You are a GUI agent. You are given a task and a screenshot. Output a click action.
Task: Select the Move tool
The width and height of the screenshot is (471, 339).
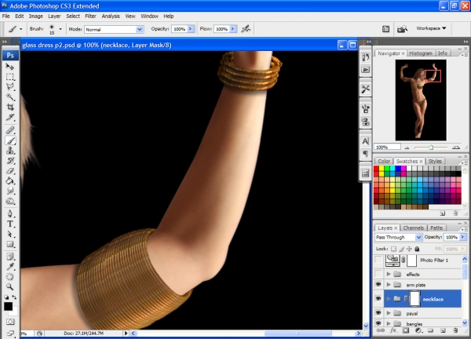pyautogui.click(x=10, y=66)
